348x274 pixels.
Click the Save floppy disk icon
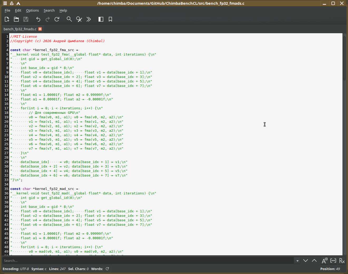pos(26,19)
